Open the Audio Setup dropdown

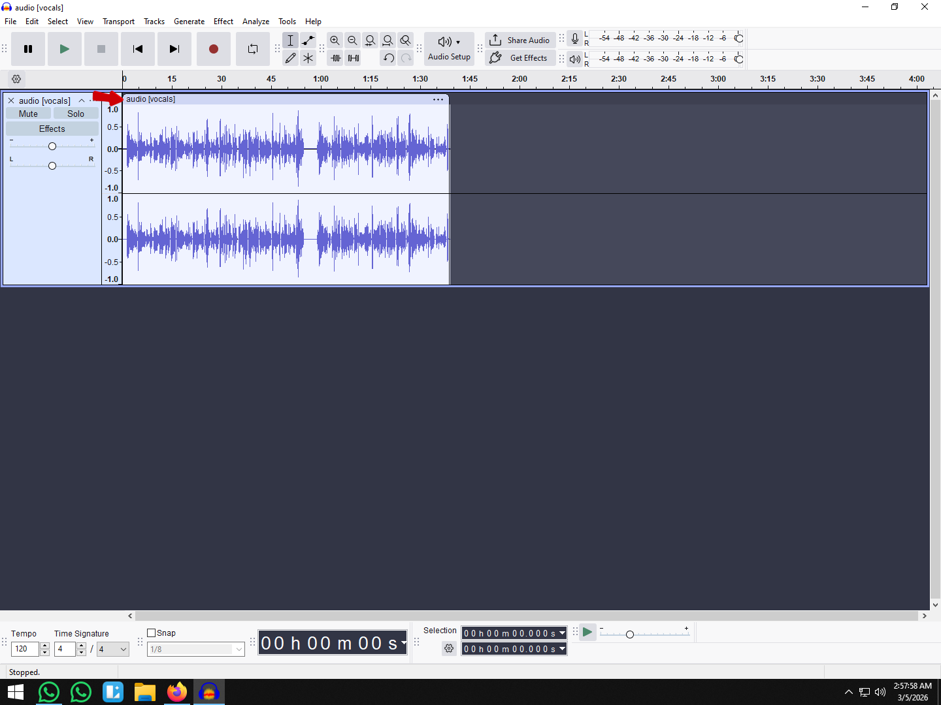tap(449, 49)
